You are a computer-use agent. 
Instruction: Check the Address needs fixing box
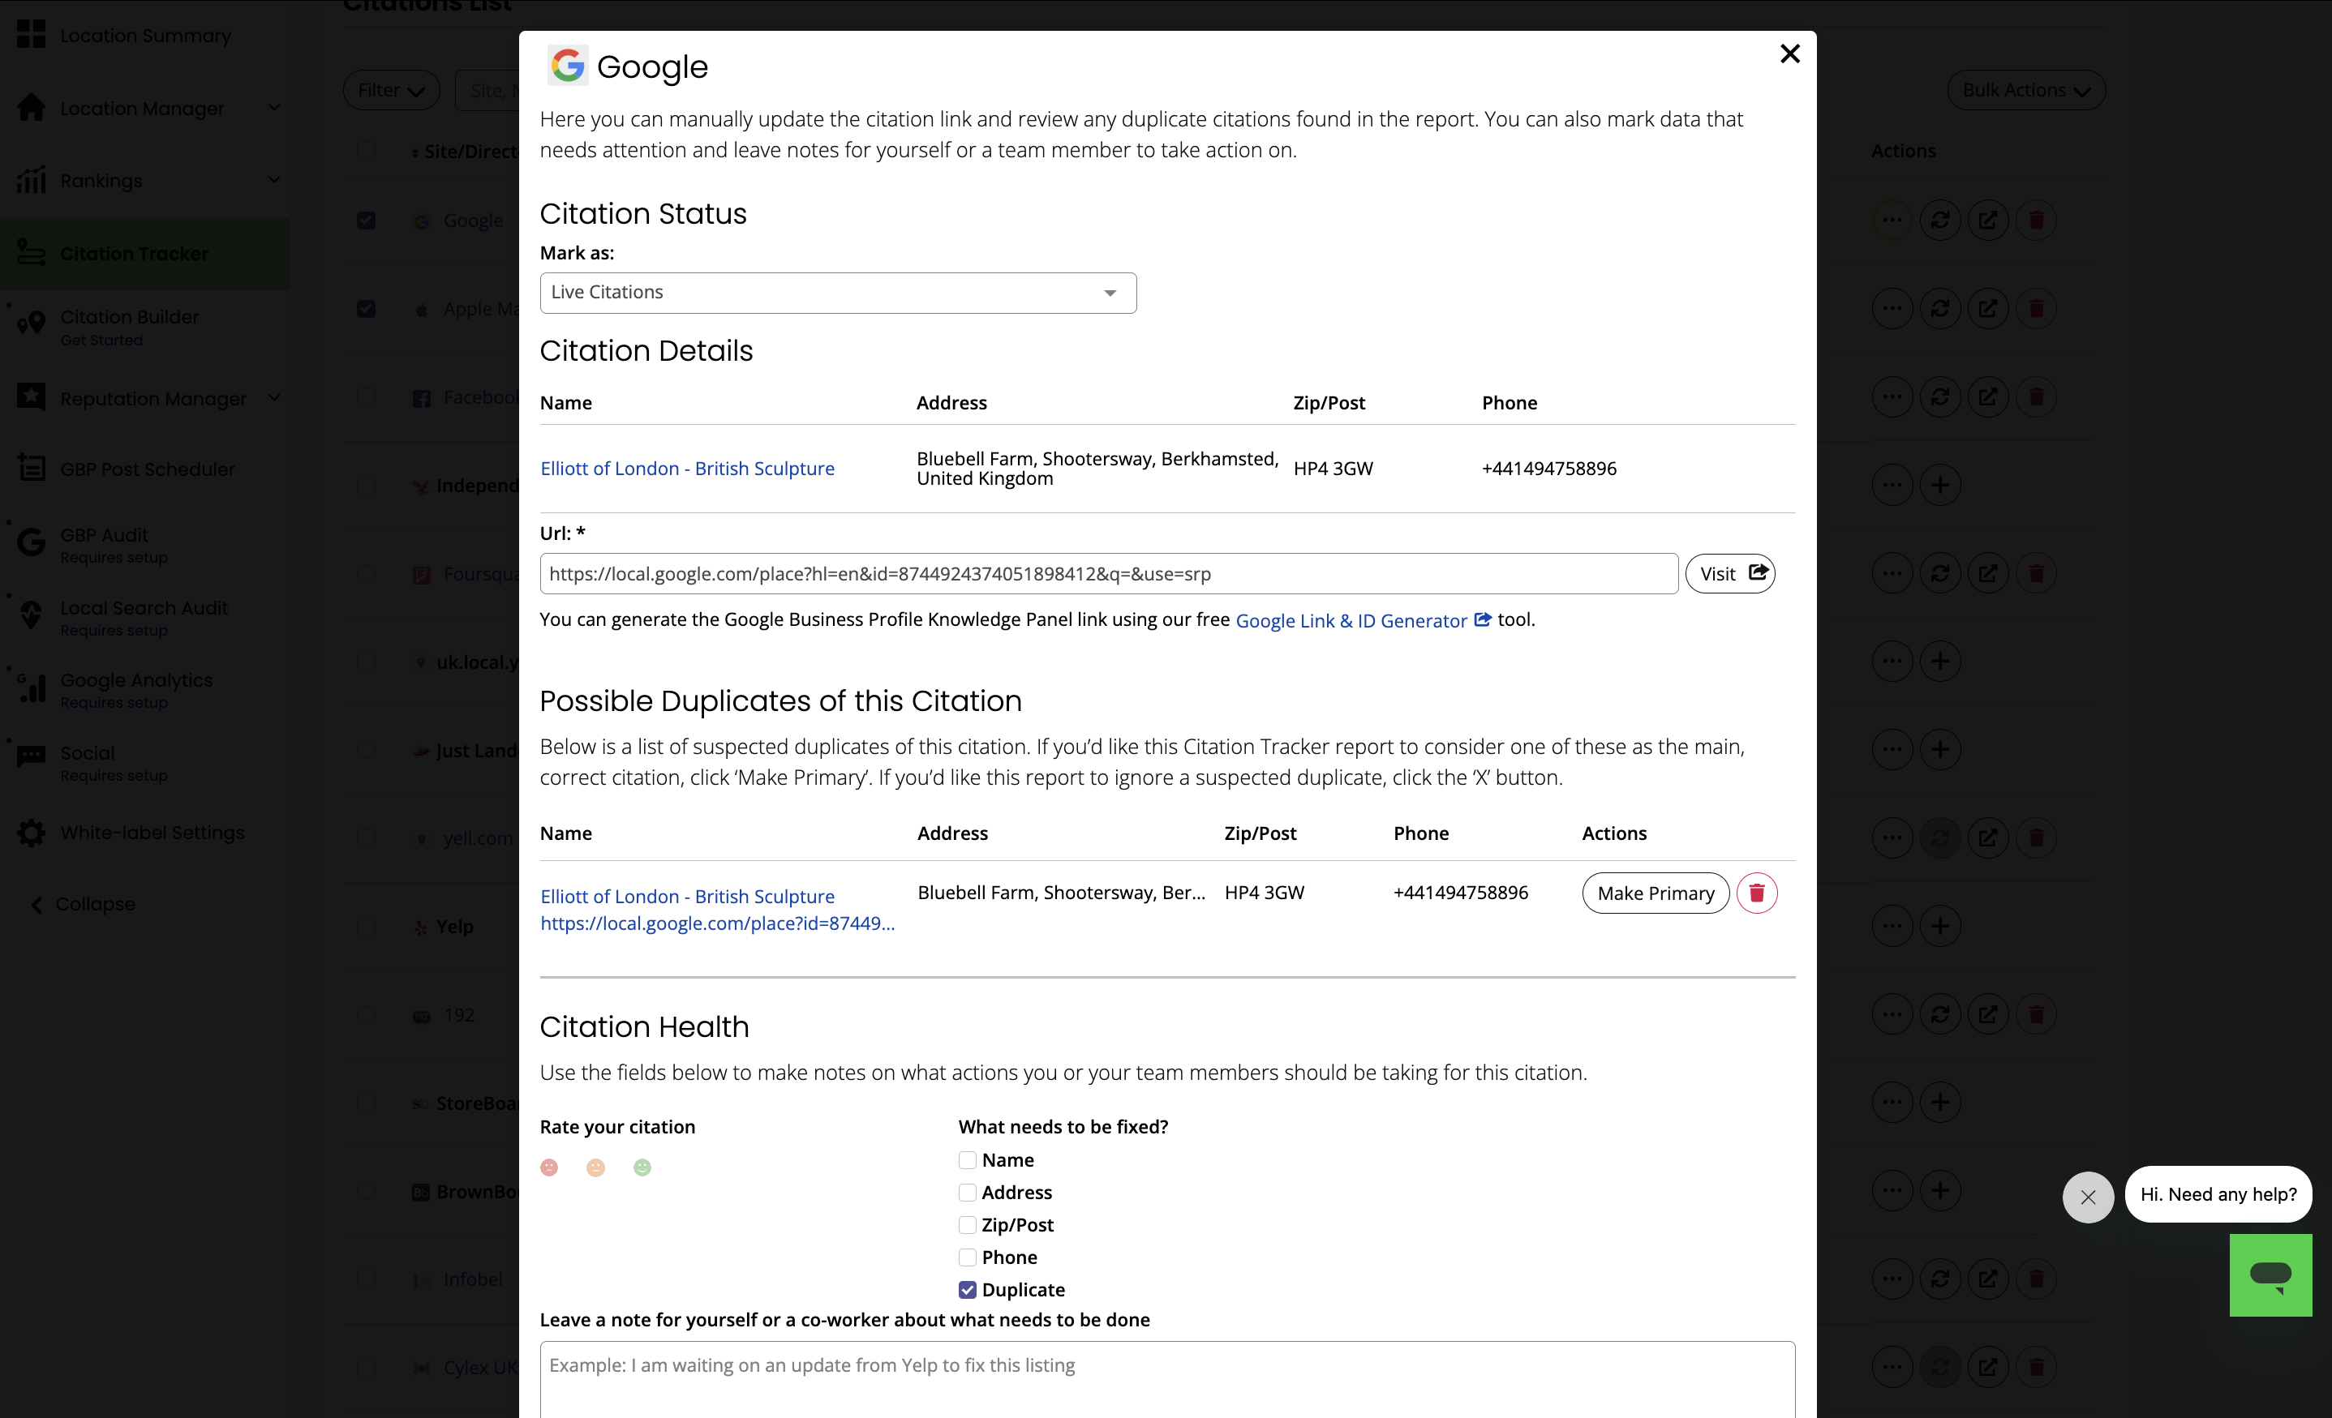point(967,1192)
